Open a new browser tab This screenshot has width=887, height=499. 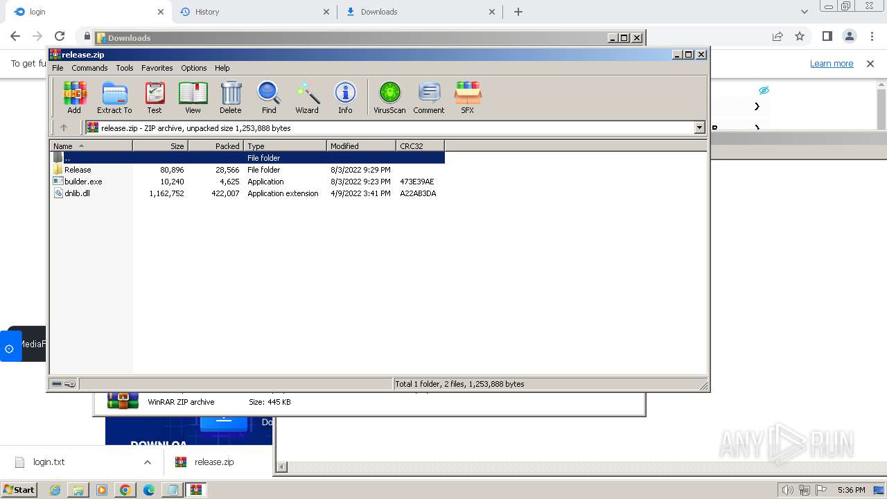point(518,12)
